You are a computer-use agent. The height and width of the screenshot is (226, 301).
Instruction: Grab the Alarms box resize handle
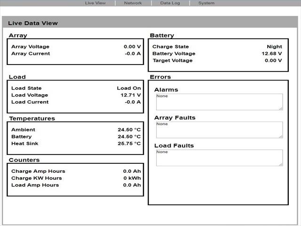pyautogui.click(x=281, y=109)
